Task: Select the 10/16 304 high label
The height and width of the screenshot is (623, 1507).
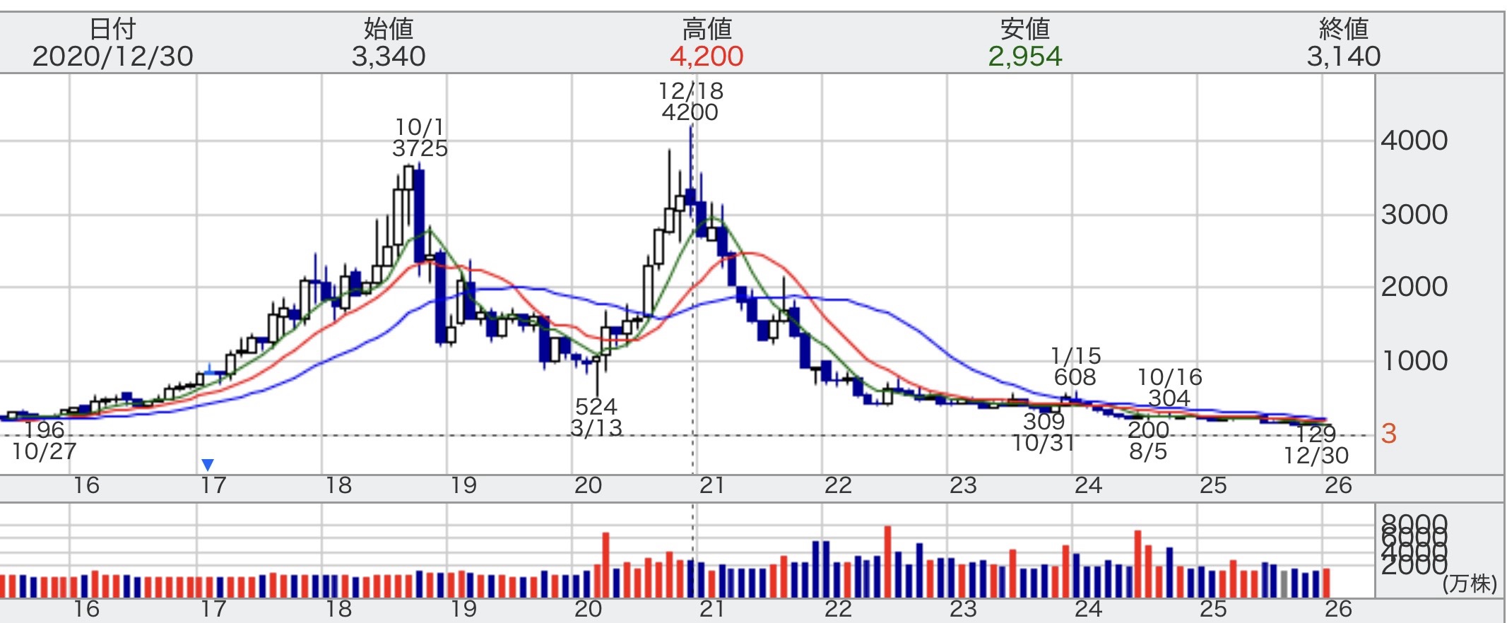Action: click(1169, 388)
